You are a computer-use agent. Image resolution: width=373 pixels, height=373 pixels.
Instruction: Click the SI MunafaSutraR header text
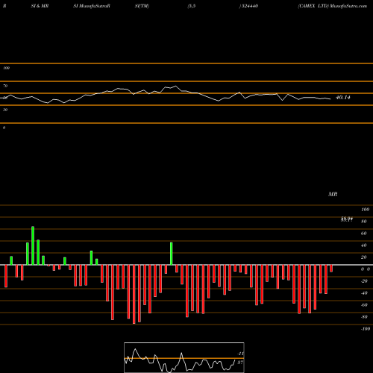pos(92,6)
